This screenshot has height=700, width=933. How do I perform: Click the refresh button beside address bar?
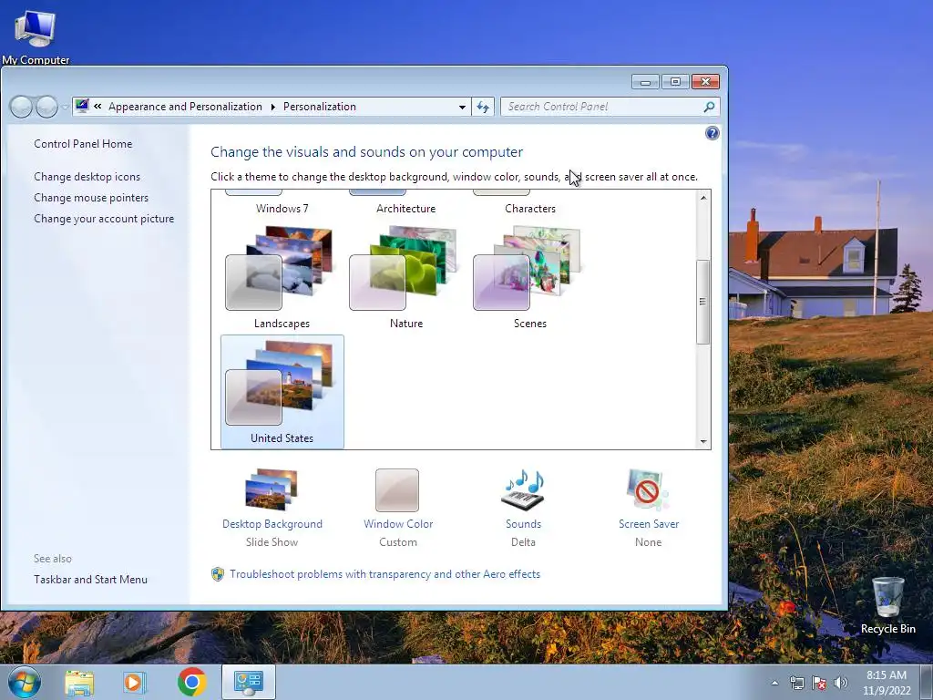click(483, 108)
